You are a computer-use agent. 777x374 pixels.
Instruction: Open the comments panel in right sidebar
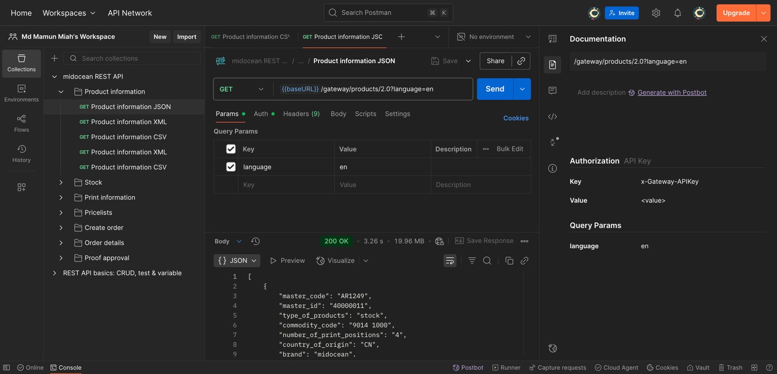[x=552, y=91]
